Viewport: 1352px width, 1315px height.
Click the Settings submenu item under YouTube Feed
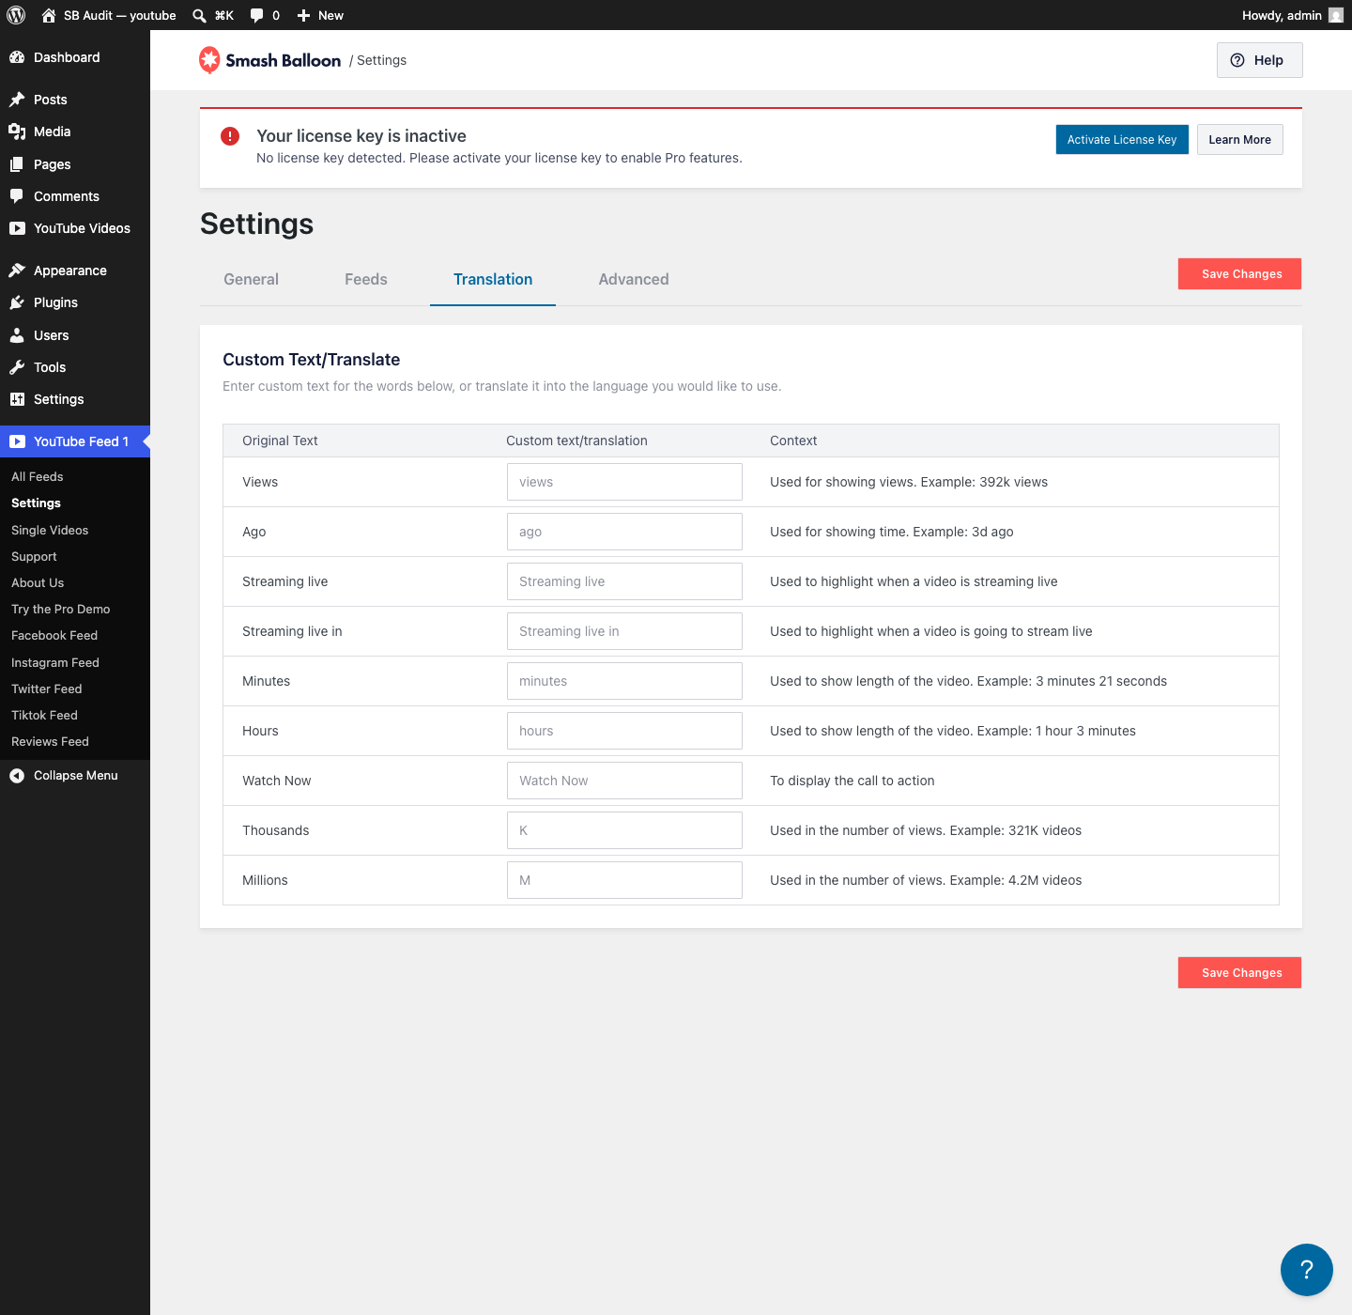tap(36, 503)
